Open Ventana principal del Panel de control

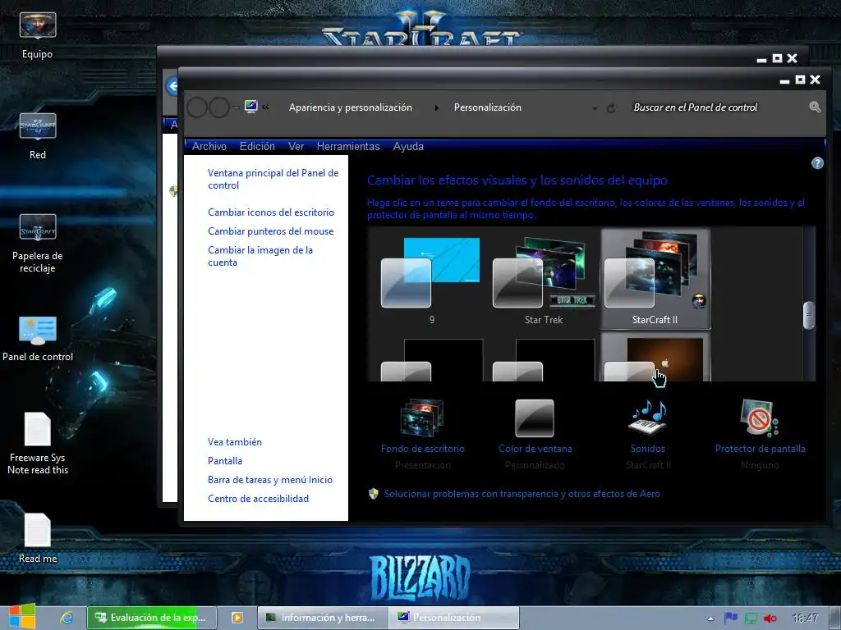coord(273,179)
